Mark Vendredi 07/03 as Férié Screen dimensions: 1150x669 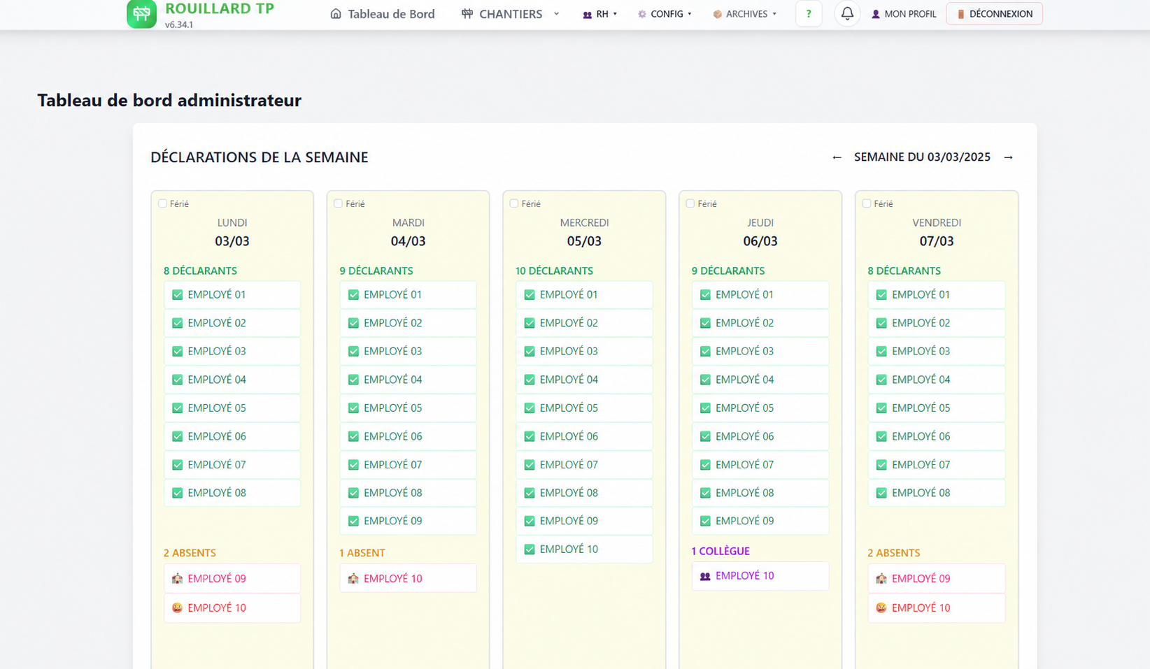[x=867, y=203]
